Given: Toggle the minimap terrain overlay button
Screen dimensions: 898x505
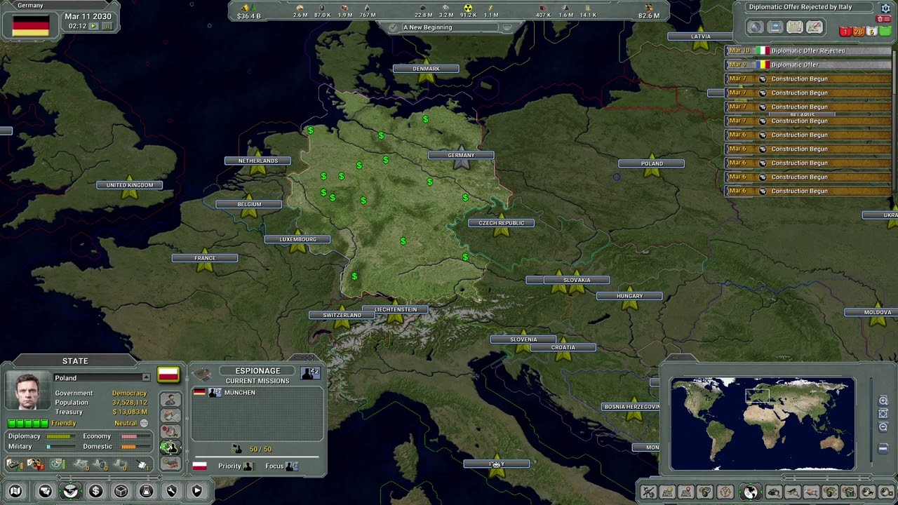Looking at the screenshot, I should 883,448.
